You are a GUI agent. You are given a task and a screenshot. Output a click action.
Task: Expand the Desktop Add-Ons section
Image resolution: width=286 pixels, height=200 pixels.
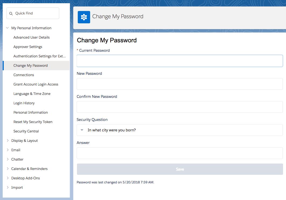pyautogui.click(x=8, y=178)
